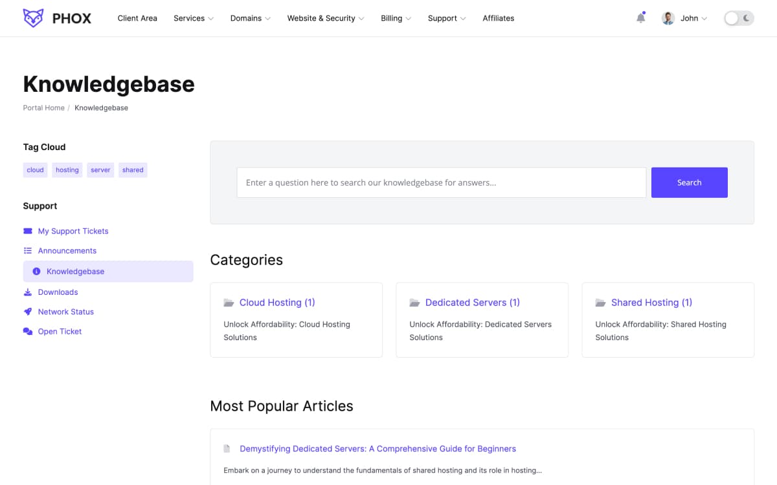Image resolution: width=777 pixels, height=485 pixels.
Task: Click the PHOX fox logo
Action: (33, 18)
